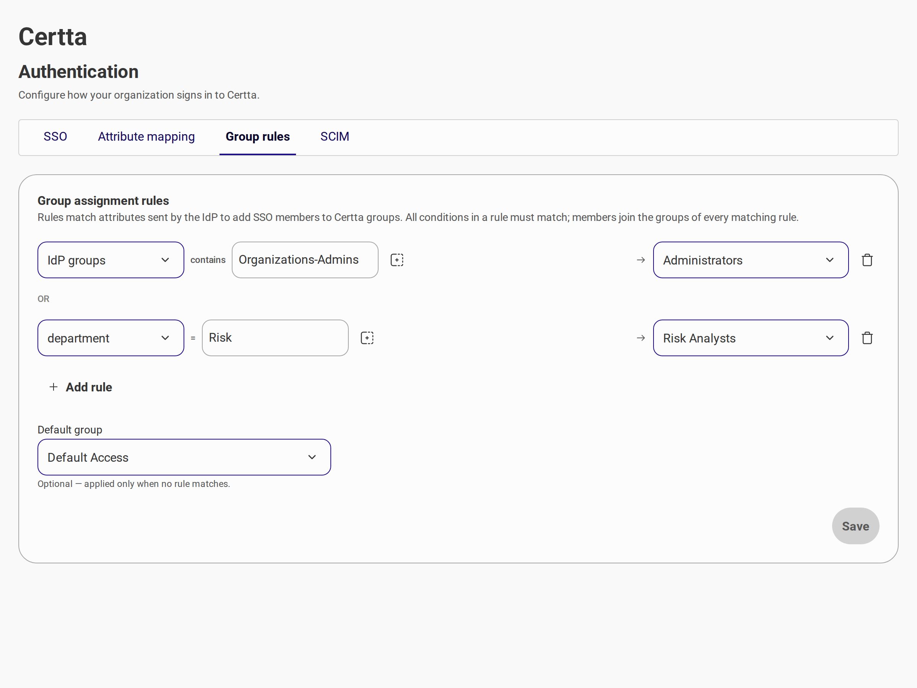Click the 'Rules match attributes' description text
Viewport: 917px width, 688px height.
[x=418, y=217]
